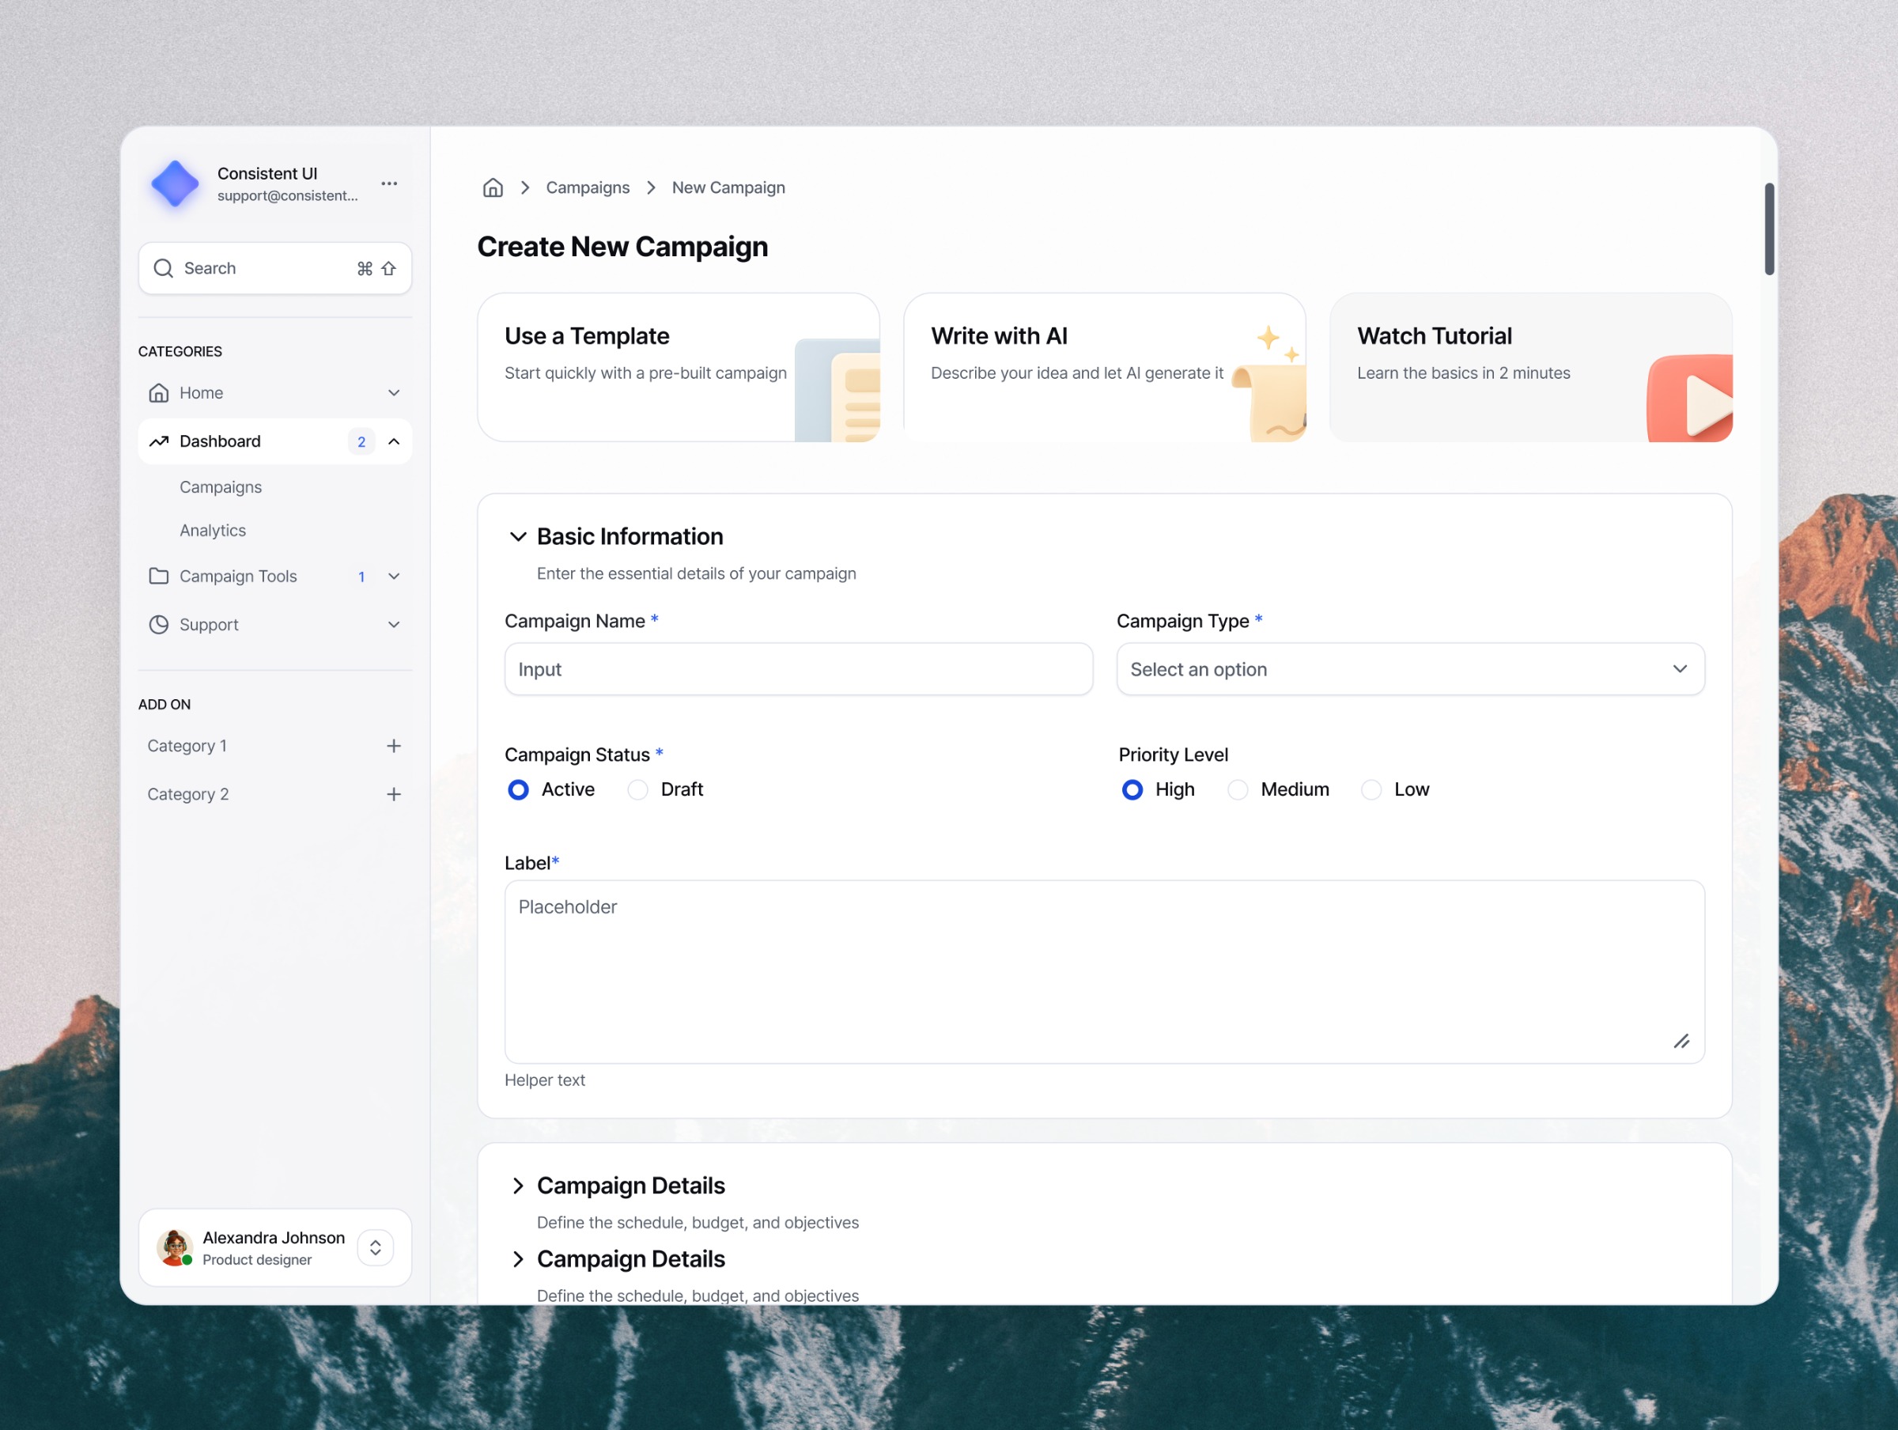The width and height of the screenshot is (1898, 1430).
Task: Click the Support clock icon in sidebar
Action: pos(159,625)
